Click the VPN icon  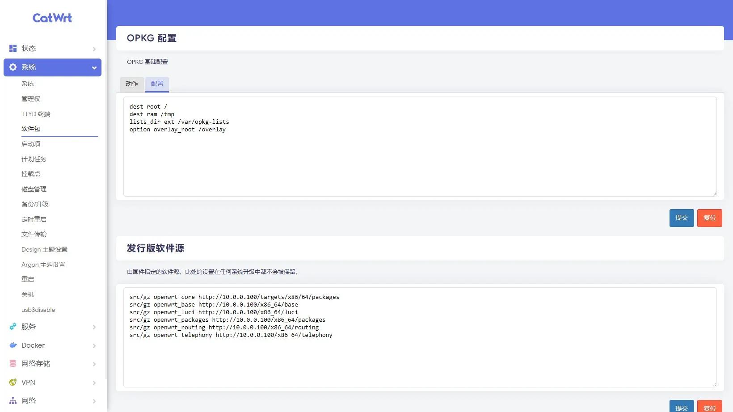pyautogui.click(x=13, y=383)
